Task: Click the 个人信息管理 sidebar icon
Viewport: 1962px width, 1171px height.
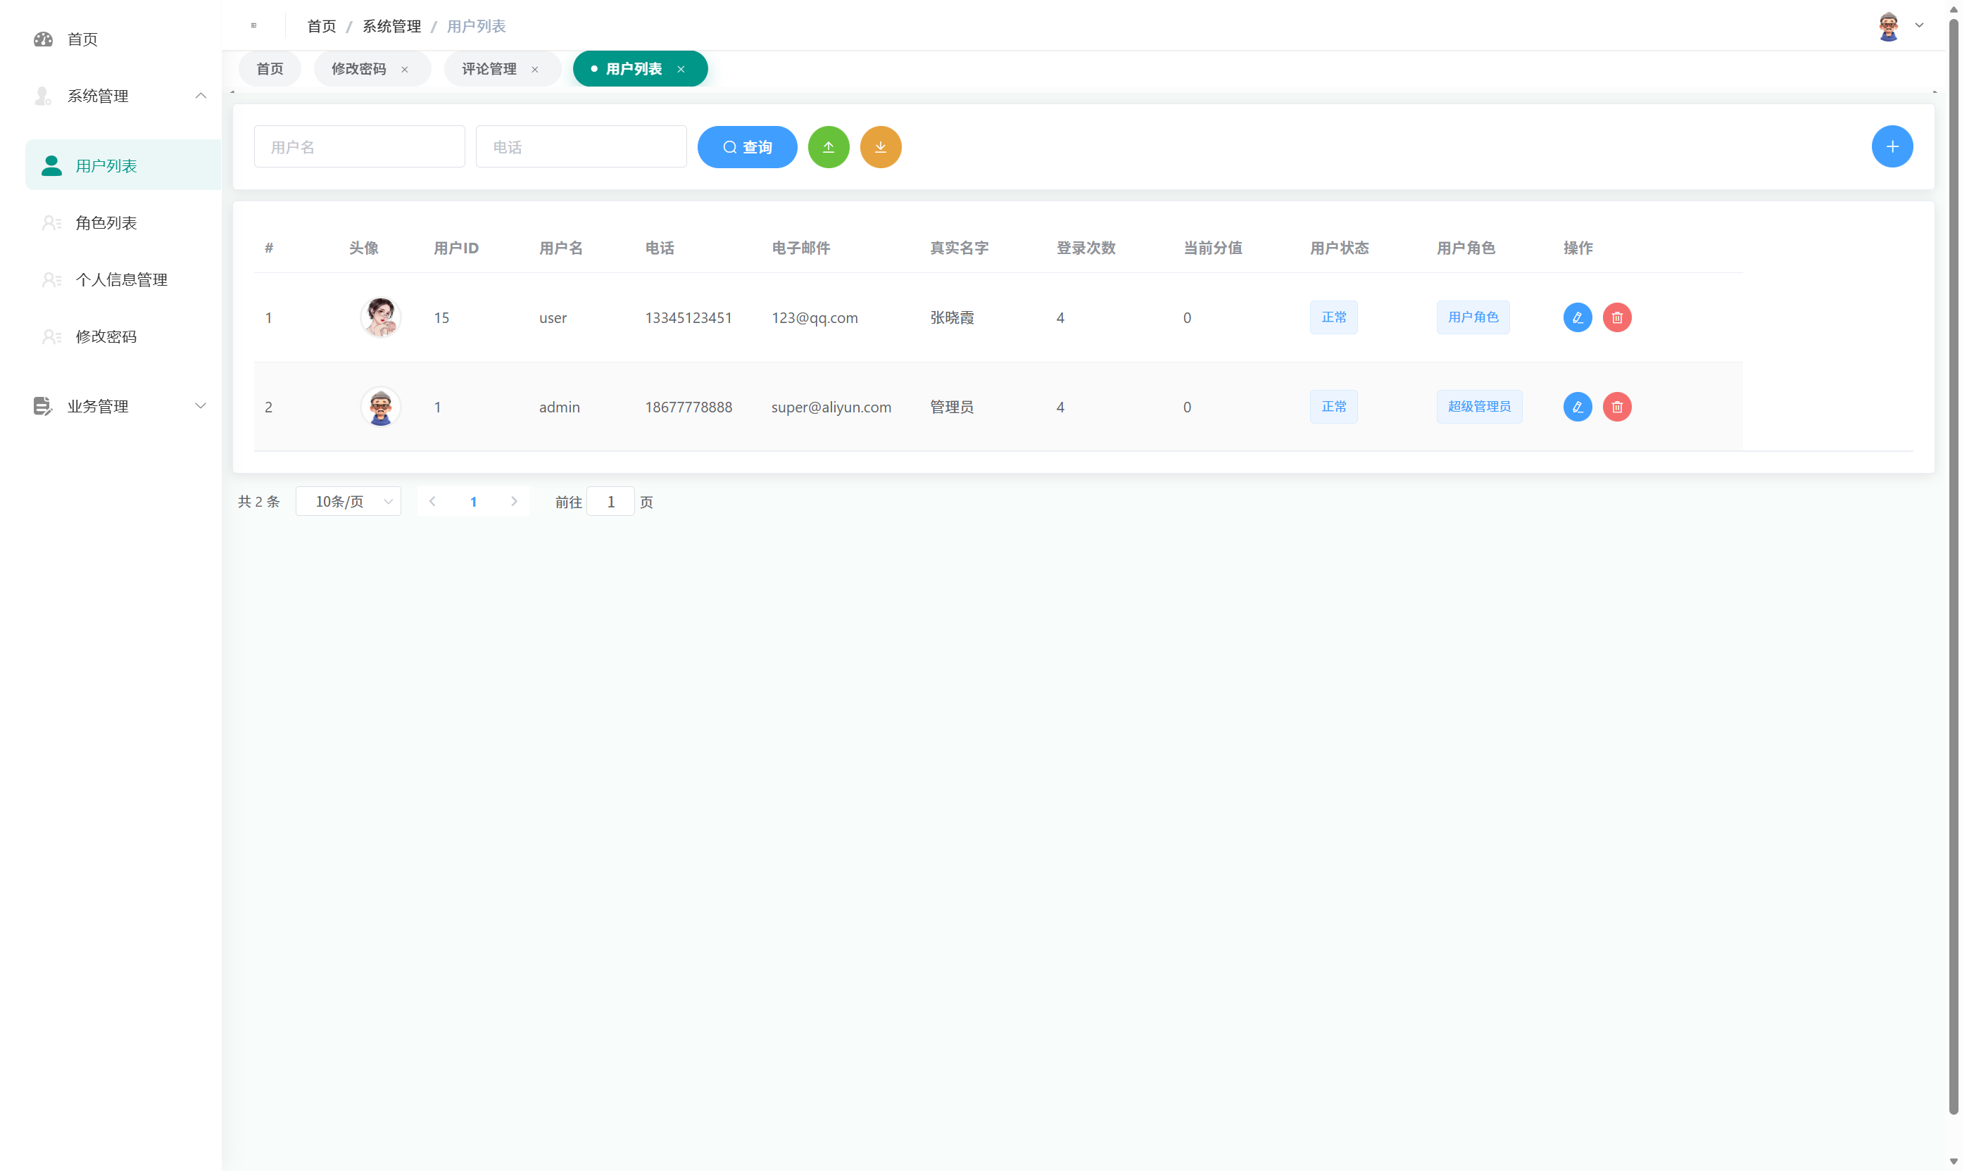Action: pos(51,279)
